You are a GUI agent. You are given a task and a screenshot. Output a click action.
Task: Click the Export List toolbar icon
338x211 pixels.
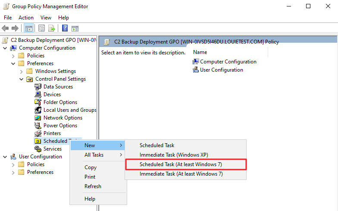pos(52,28)
